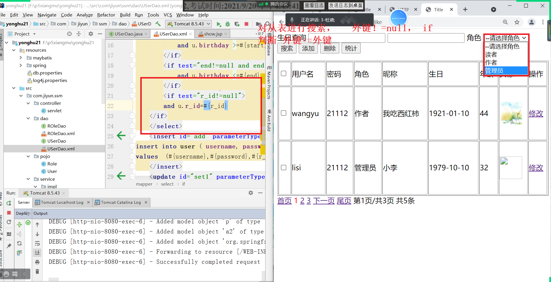Choose 读者 in the role list
Viewport: 551px width, 282px height.
(506, 55)
